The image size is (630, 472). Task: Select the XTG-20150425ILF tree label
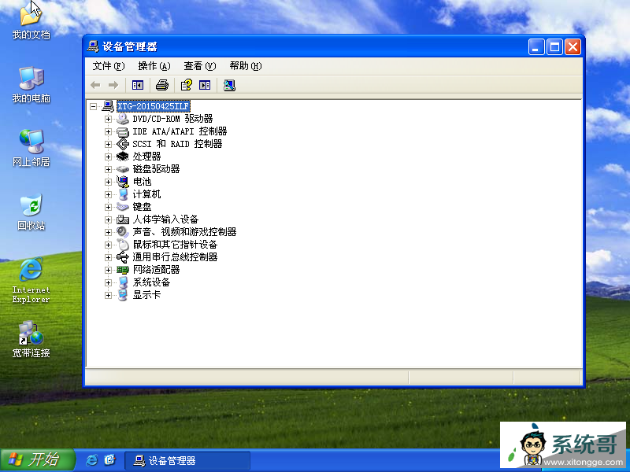pyautogui.click(x=153, y=106)
